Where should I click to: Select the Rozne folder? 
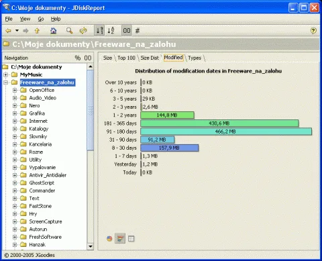36,152
